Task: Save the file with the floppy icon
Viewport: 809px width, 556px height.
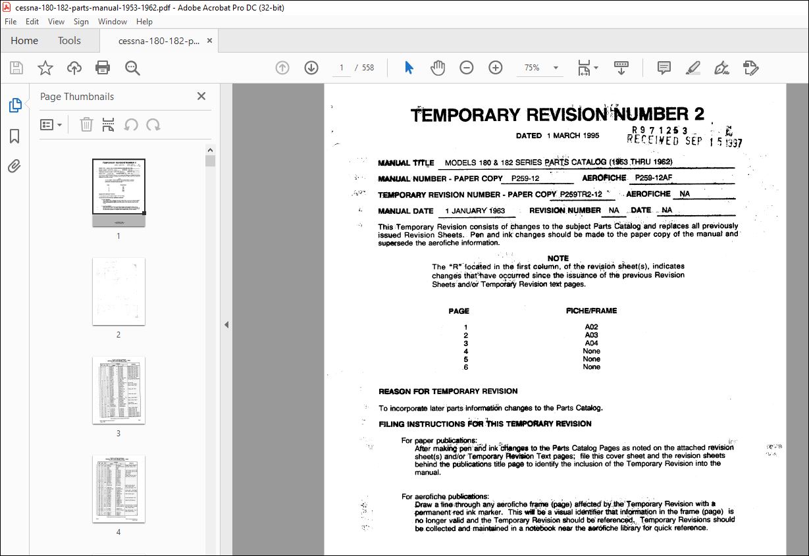Action: coord(16,68)
